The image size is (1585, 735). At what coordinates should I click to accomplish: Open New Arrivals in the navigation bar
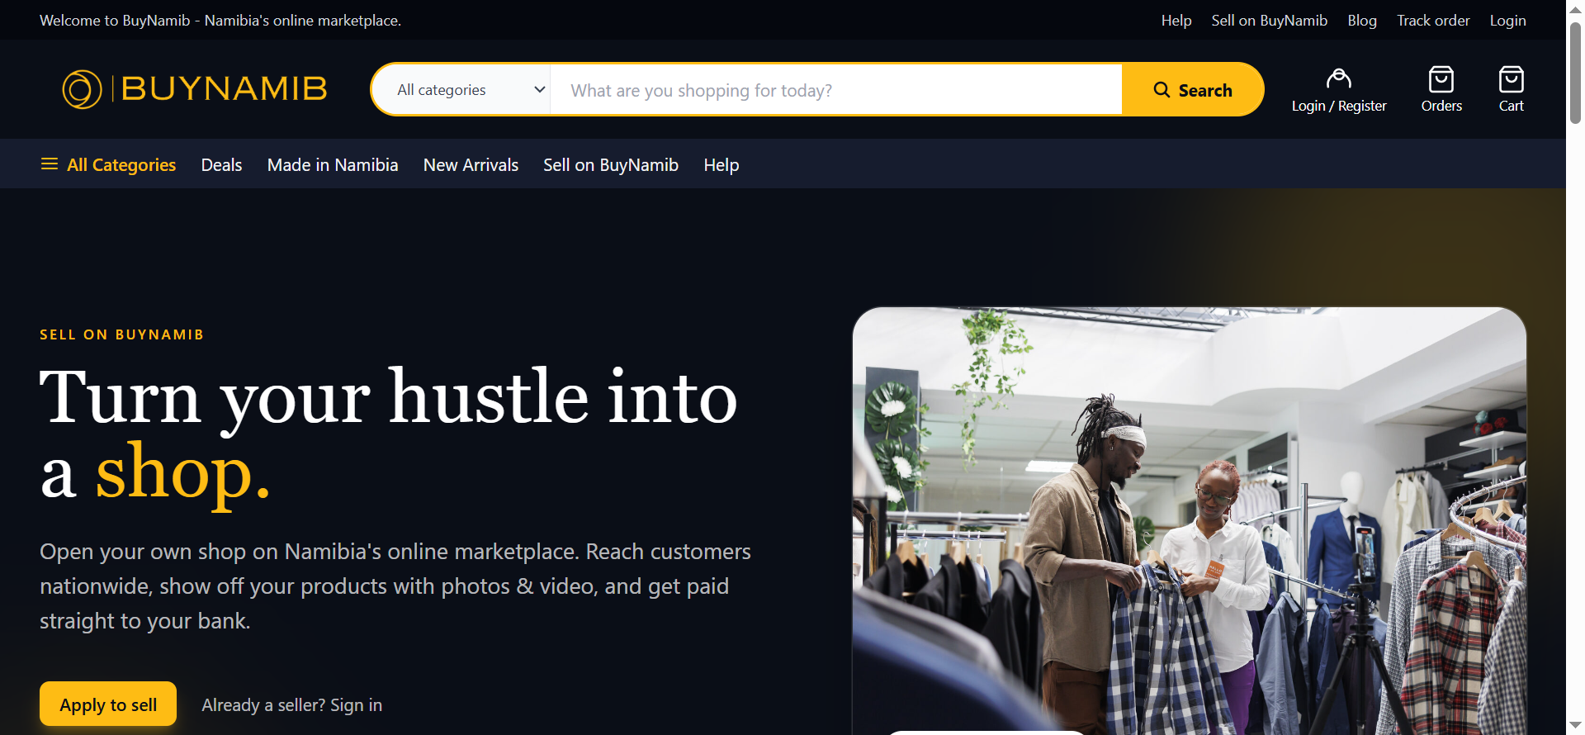(471, 165)
